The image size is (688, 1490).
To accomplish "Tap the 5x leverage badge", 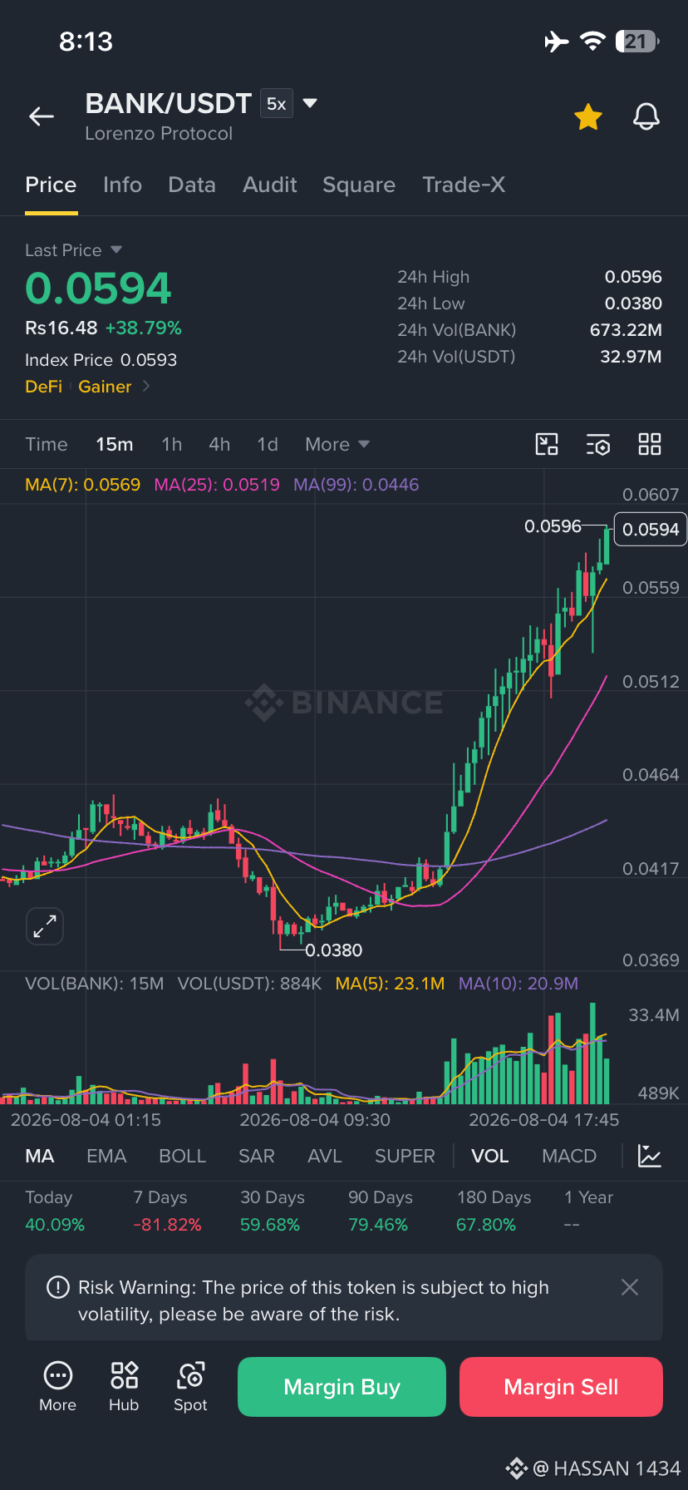I will [x=277, y=104].
